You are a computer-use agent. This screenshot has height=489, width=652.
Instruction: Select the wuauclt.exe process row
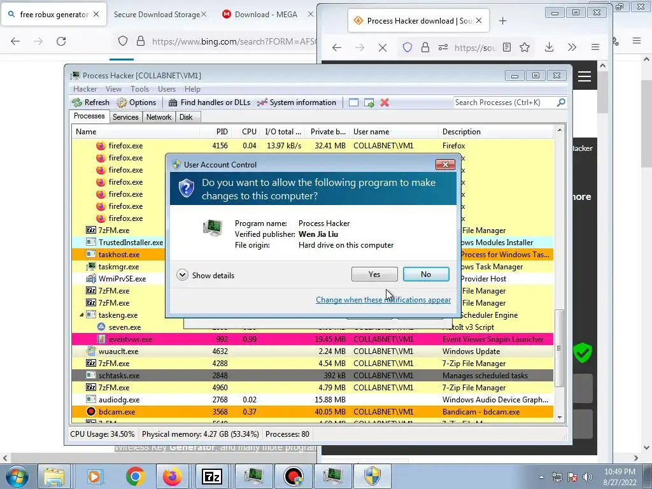pyautogui.click(x=312, y=351)
